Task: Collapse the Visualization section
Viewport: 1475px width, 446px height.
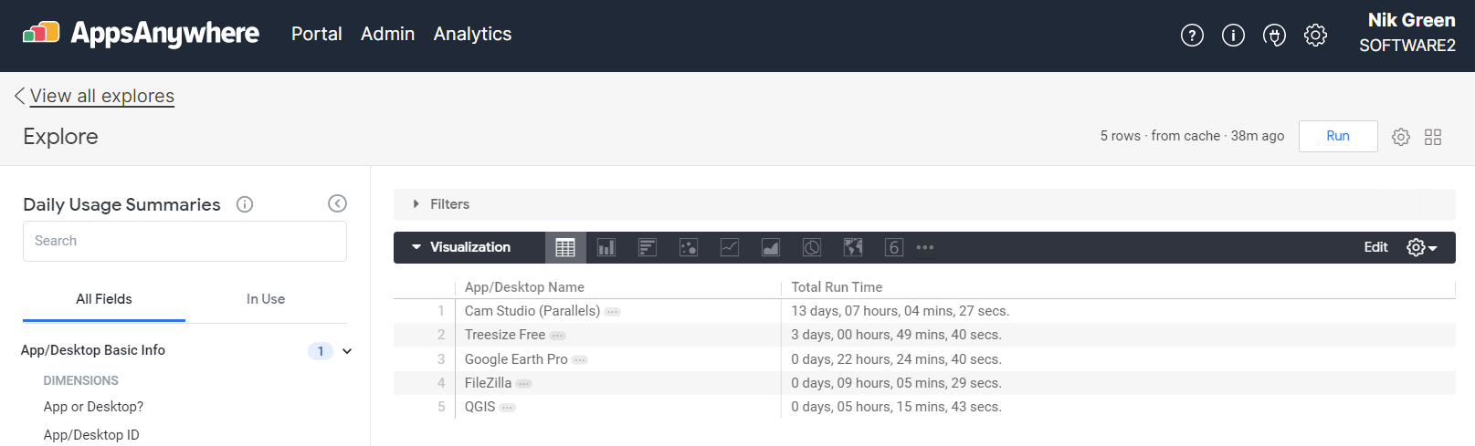Action: [x=461, y=247]
